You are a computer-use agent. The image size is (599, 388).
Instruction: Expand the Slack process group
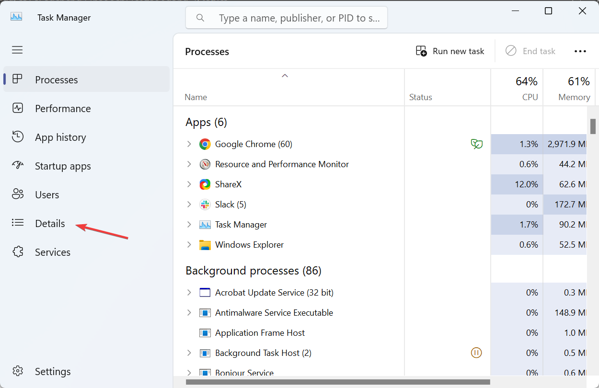click(189, 205)
